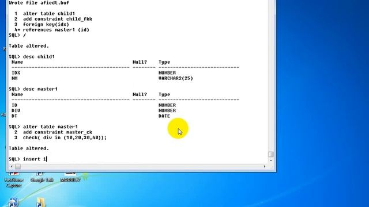
Task: Click the DATE type value
Action: (x=164, y=116)
